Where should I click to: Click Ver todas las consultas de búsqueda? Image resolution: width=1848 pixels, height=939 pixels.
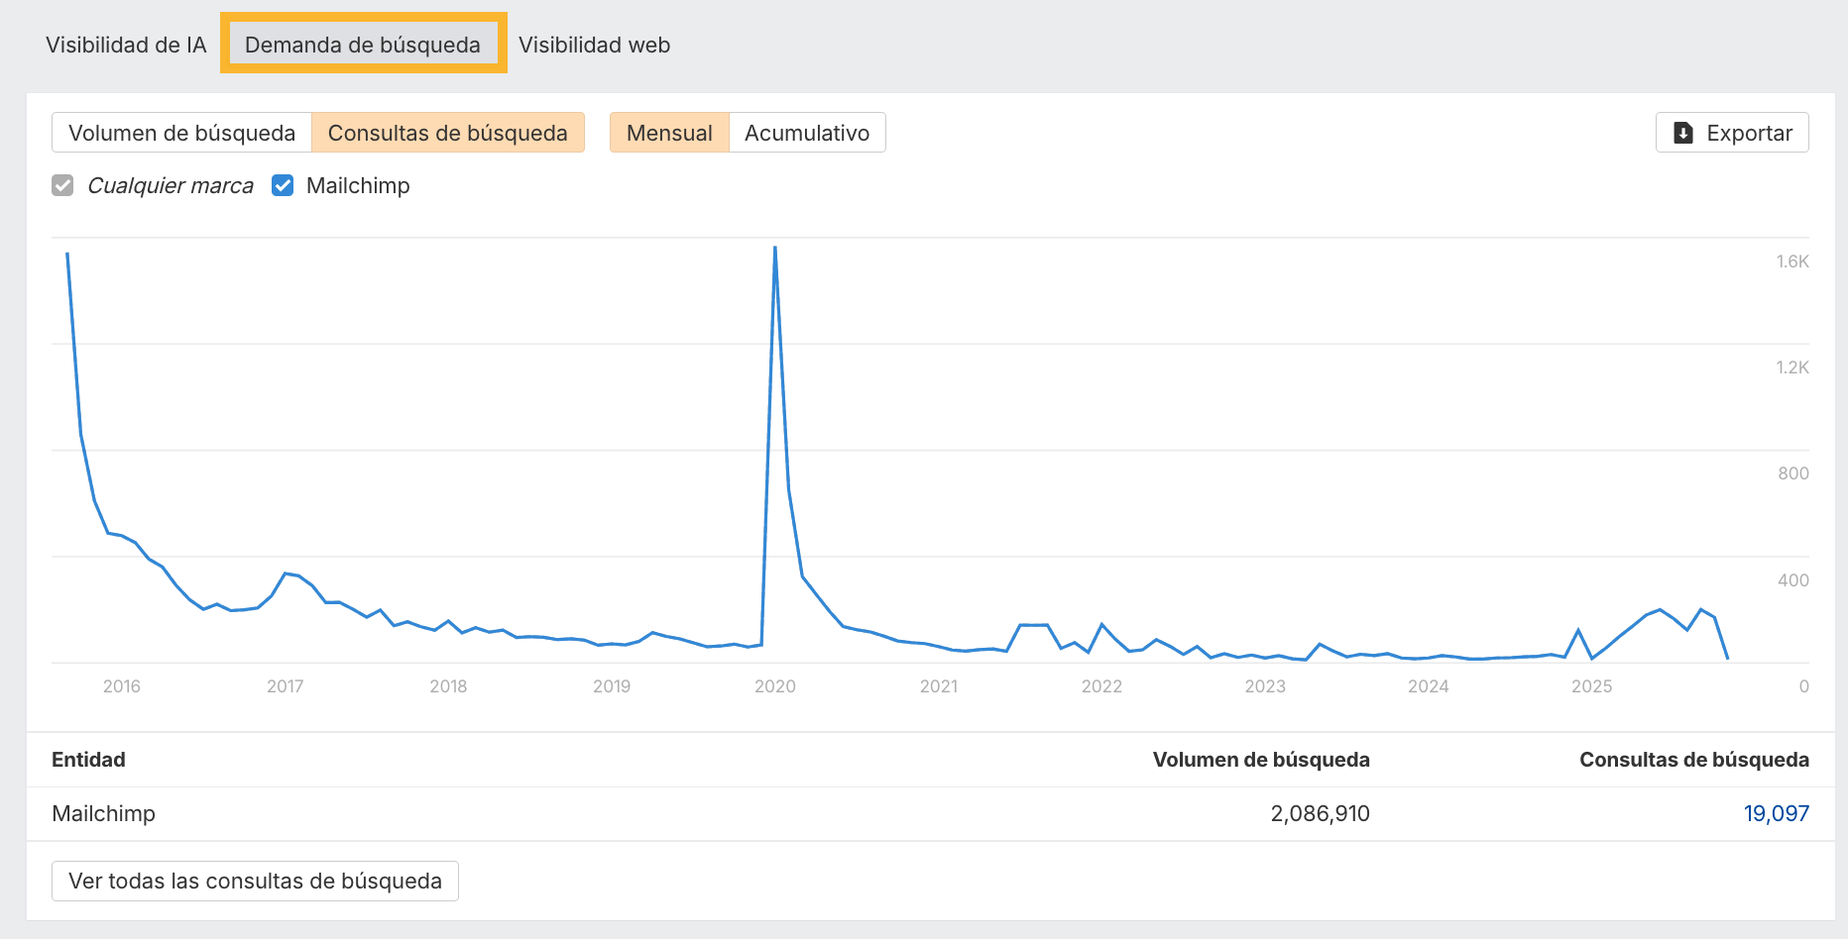coord(255,881)
